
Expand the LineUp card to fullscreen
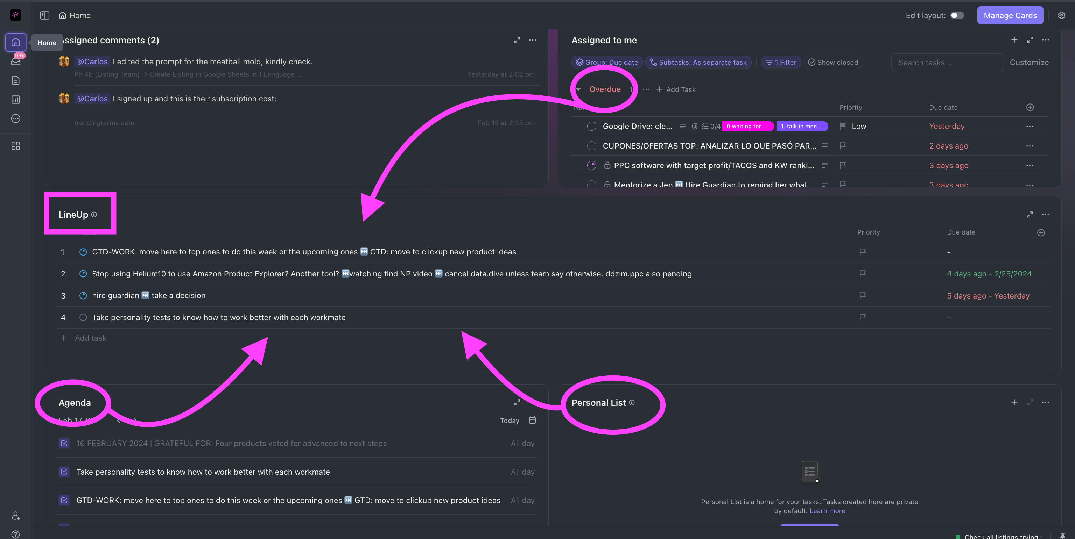[x=1030, y=215]
